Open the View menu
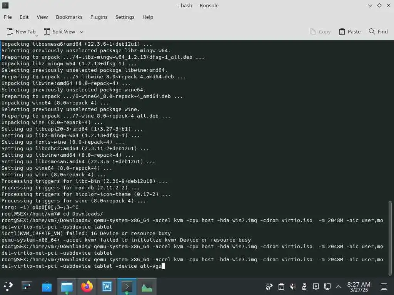This screenshot has width=394, height=295. [42, 17]
